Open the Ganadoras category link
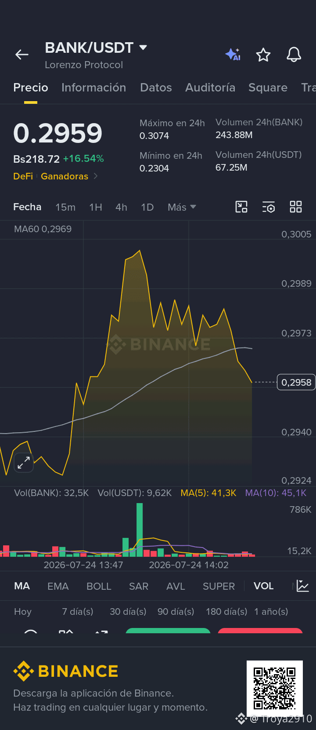 (65, 176)
